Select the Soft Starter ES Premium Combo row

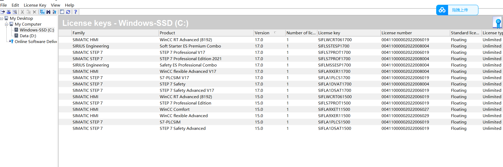[x=190, y=46]
